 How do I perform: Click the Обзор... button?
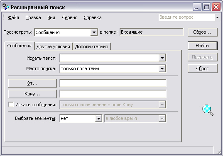pyautogui.click(x=202, y=32)
